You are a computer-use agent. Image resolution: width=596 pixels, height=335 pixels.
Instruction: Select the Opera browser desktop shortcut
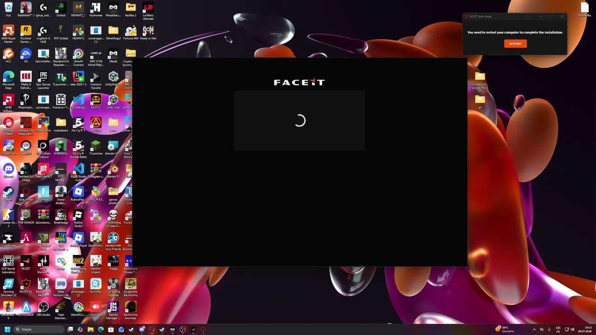pos(8,127)
